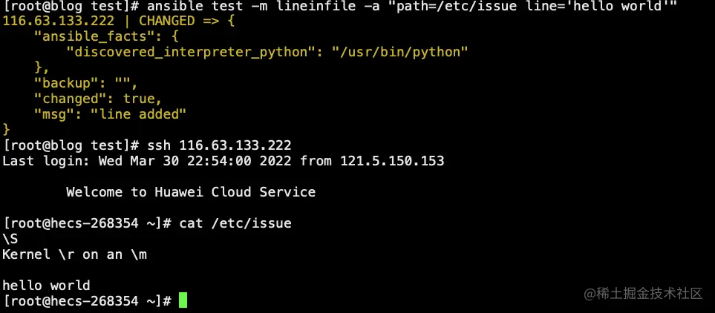Click the "discovered_interpreter_python" key
Image resolution: width=715 pixels, height=313 pixels.
tap(186, 51)
